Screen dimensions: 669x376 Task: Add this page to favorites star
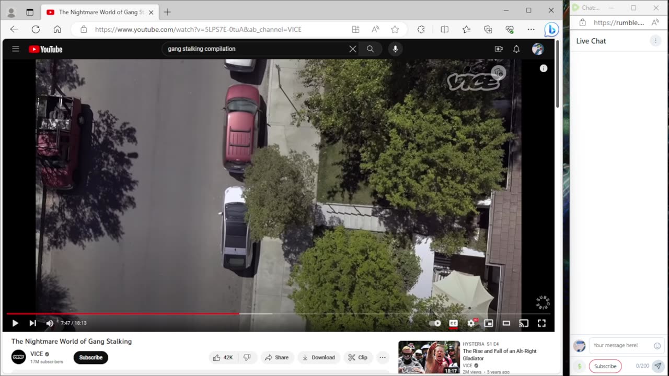(x=395, y=30)
